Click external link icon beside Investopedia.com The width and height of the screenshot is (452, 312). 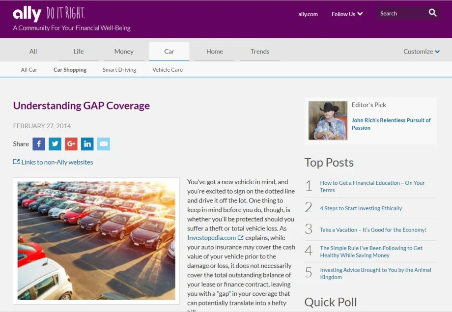point(240,238)
